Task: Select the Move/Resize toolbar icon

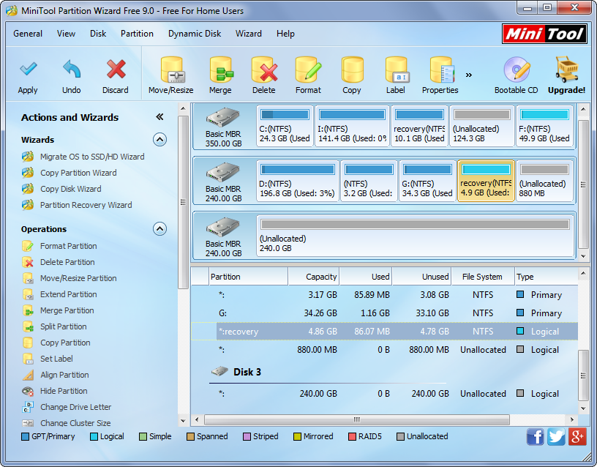Action: [x=171, y=70]
